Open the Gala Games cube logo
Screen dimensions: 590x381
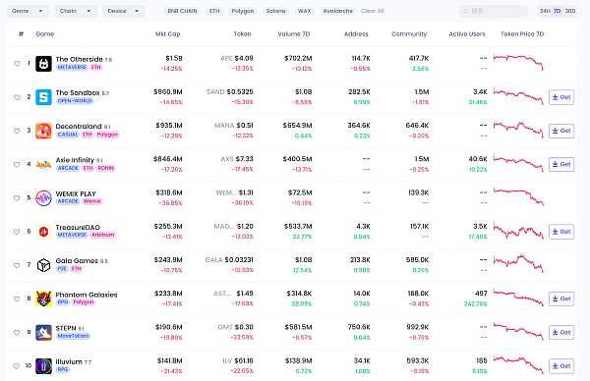tap(43, 265)
